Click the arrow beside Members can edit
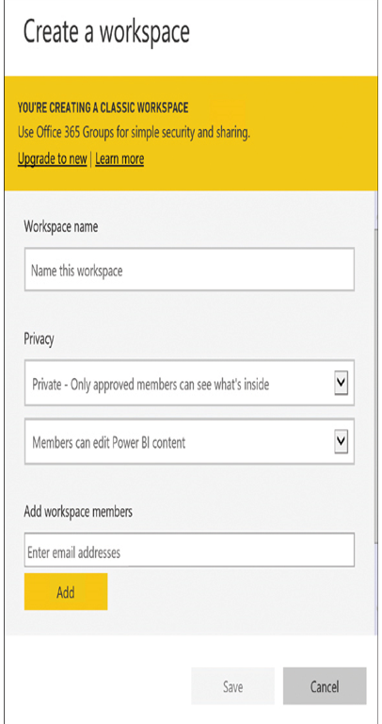This screenshot has height=724, width=382. click(x=341, y=442)
